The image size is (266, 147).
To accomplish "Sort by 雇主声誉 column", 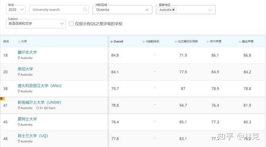I will tap(246, 42).
